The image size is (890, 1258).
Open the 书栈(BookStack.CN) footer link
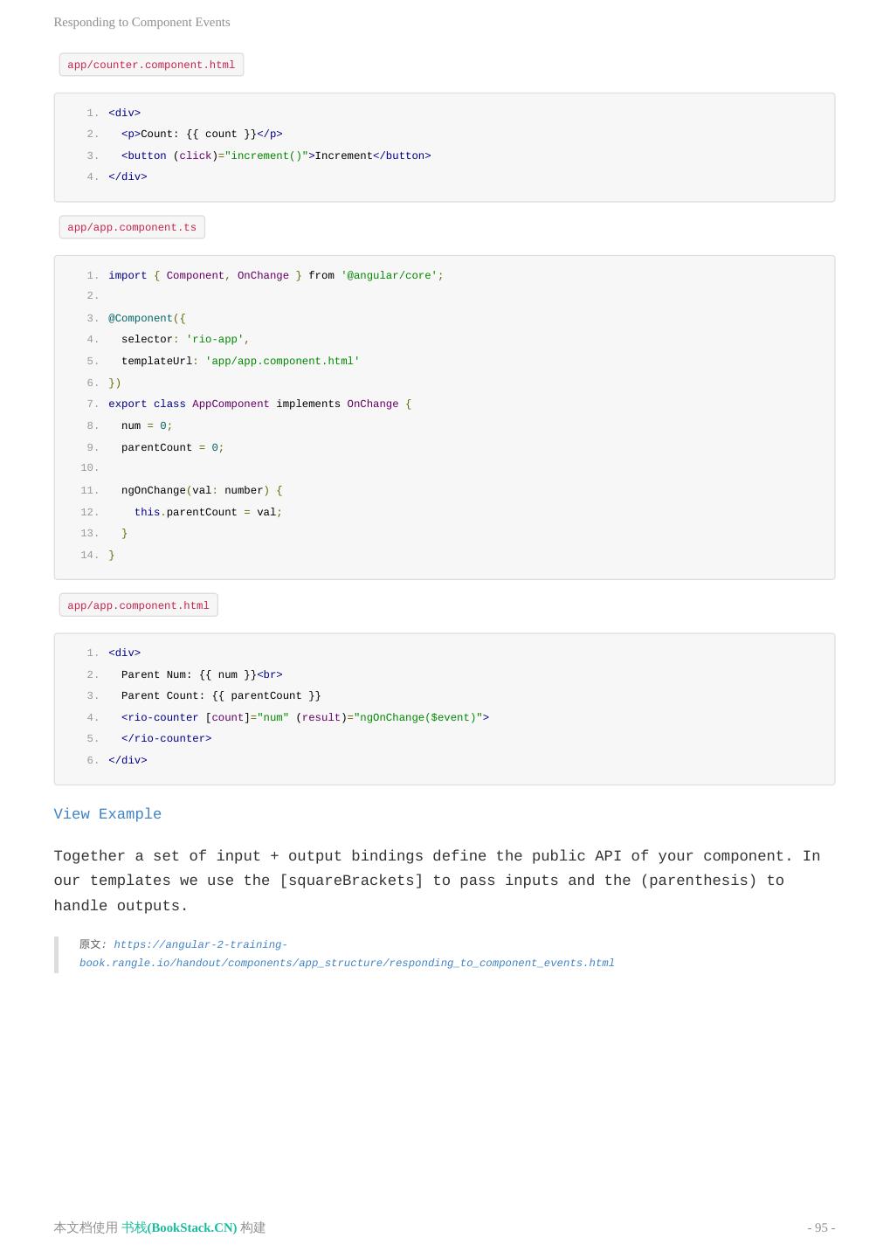click(x=179, y=1227)
